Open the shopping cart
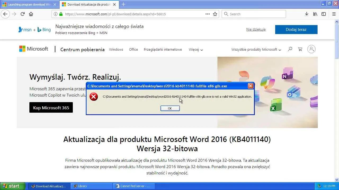Screen dimensions: 339x190 (300, 49)
